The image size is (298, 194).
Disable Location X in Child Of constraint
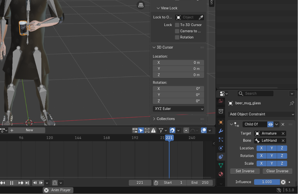click(261, 148)
